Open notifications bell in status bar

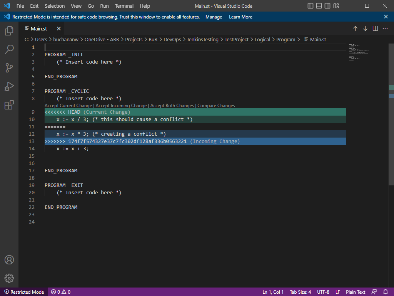[386, 292]
